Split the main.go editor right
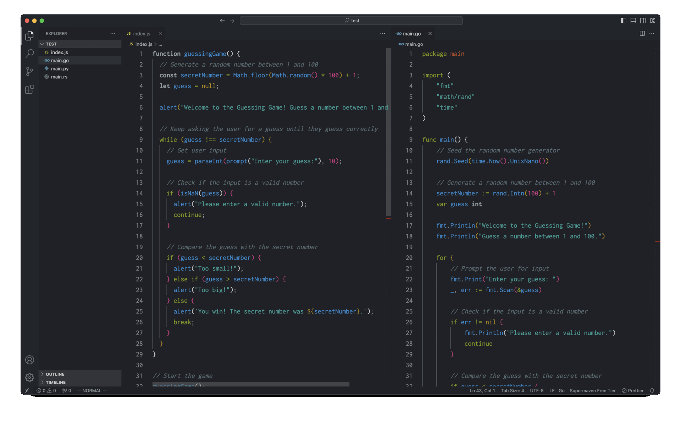Image resolution: width=681 pixels, height=422 pixels. (642, 33)
